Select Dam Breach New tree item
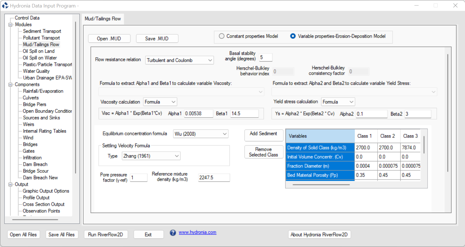The width and height of the screenshot is (465, 247). point(40,177)
